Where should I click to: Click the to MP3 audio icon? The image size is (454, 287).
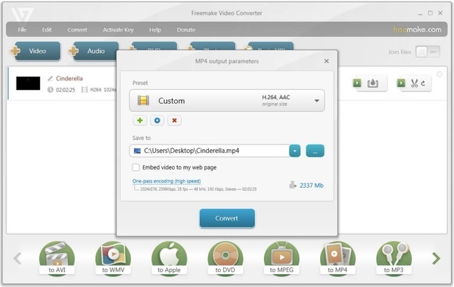pos(393,258)
